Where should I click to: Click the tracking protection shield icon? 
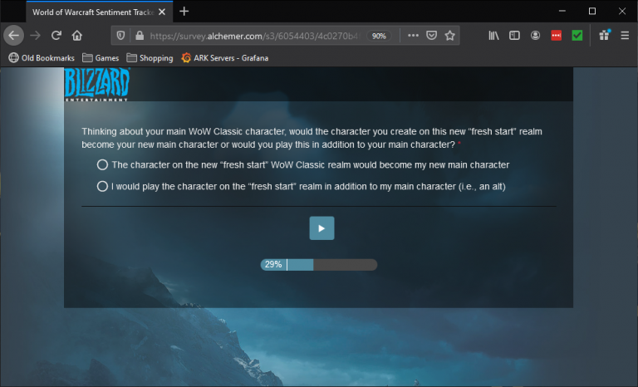121,36
